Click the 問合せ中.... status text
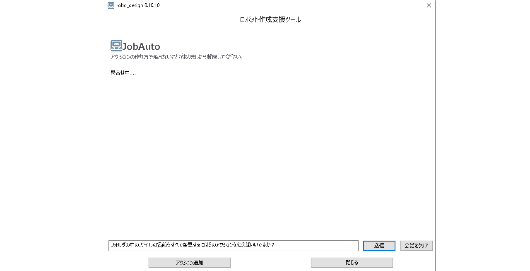The image size is (530, 271). (123, 73)
